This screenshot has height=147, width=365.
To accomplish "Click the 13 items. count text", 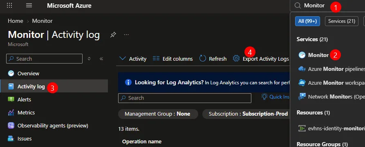I will [x=129, y=129].
